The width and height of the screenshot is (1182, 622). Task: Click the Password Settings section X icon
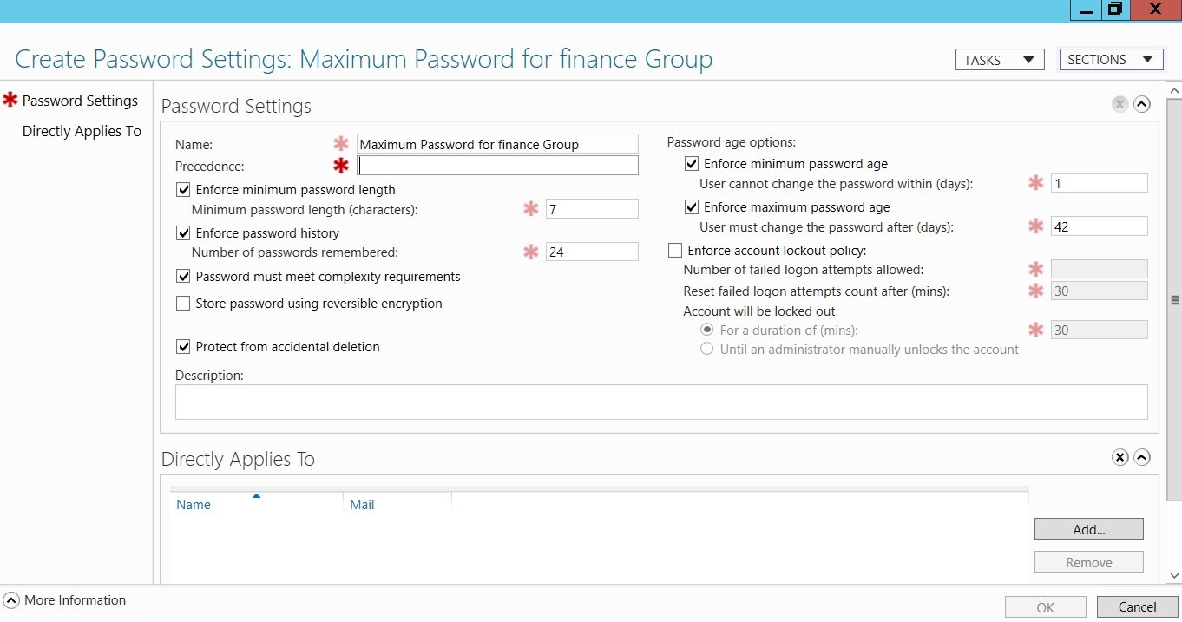1120,105
